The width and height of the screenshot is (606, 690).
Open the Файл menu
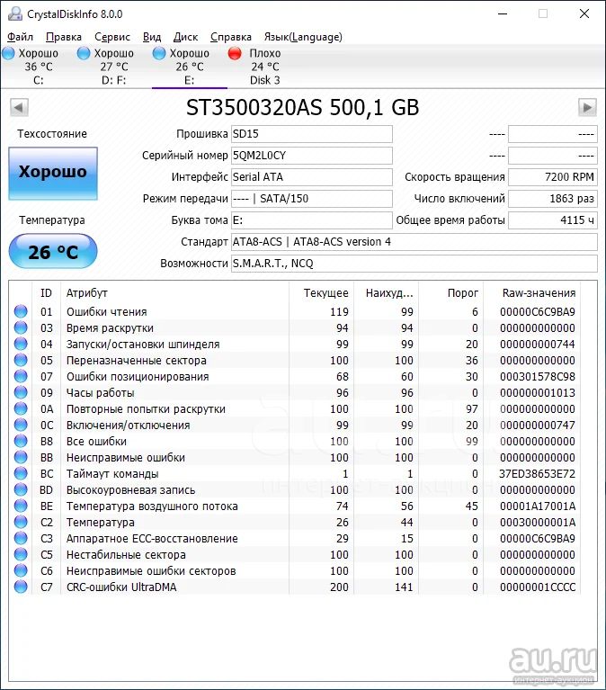[x=20, y=37]
